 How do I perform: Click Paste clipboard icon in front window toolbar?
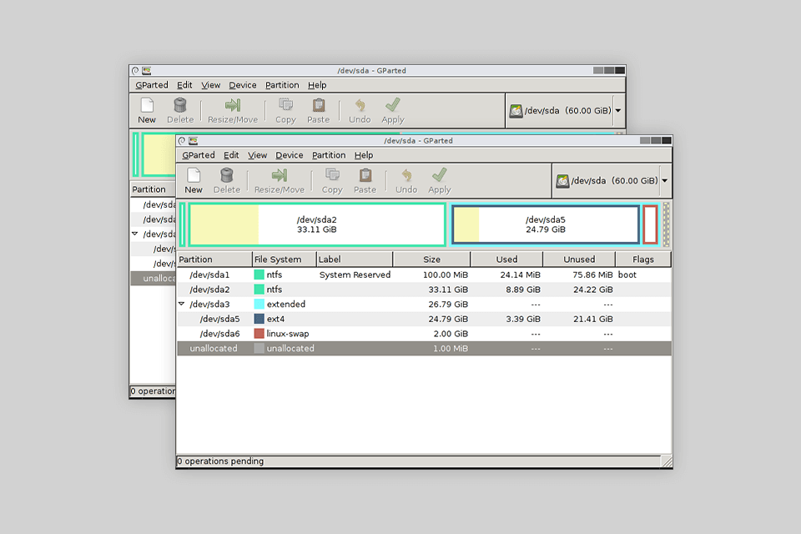(x=365, y=175)
